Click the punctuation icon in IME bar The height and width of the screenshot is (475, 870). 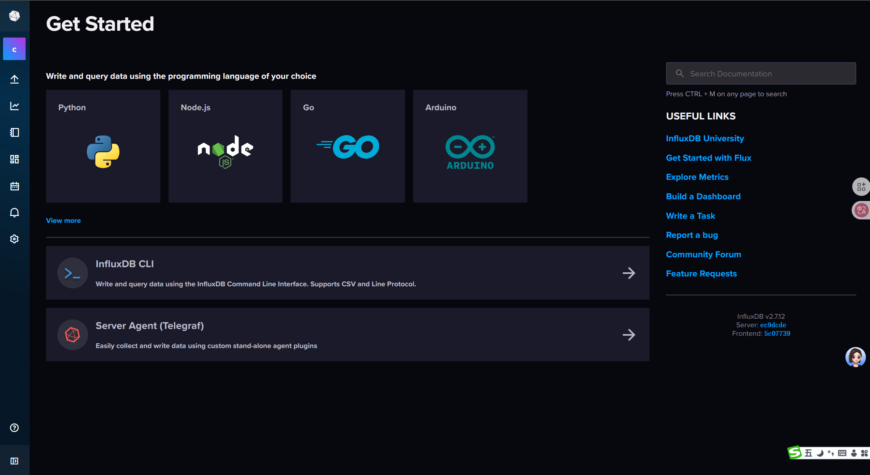coord(831,453)
